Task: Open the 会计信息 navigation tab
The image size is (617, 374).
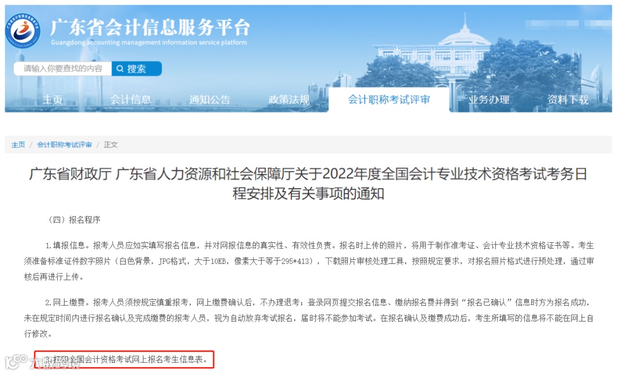Action: point(131,100)
